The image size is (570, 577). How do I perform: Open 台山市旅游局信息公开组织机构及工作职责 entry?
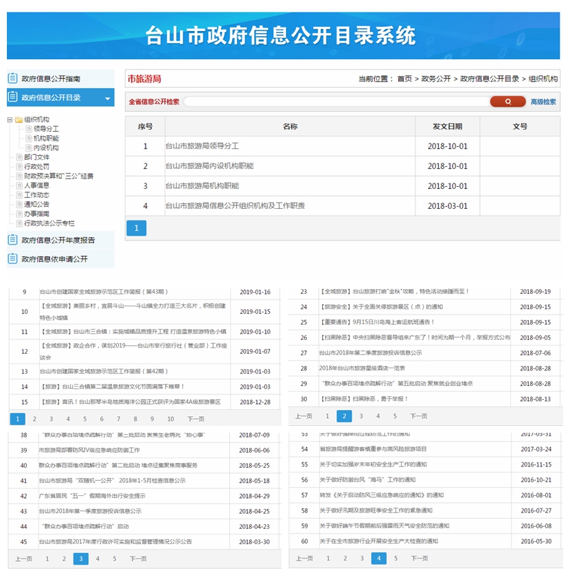click(x=235, y=206)
